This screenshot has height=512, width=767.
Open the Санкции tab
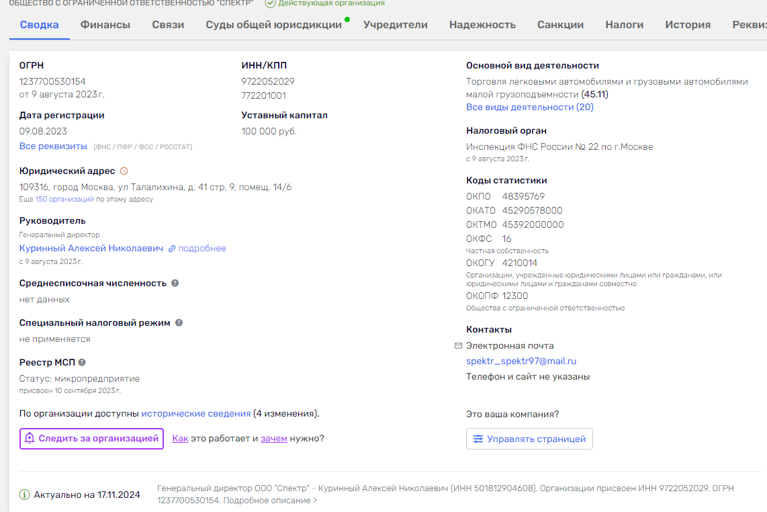click(x=560, y=24)
